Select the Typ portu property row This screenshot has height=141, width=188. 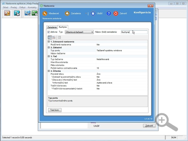click(97, 50)
